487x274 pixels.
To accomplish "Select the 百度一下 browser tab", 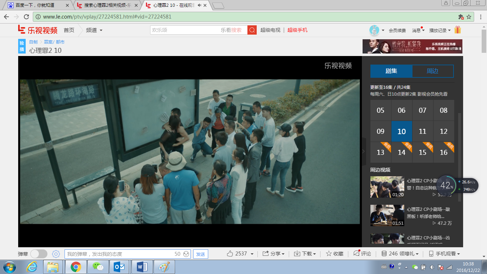I will [x=35, y=5].
